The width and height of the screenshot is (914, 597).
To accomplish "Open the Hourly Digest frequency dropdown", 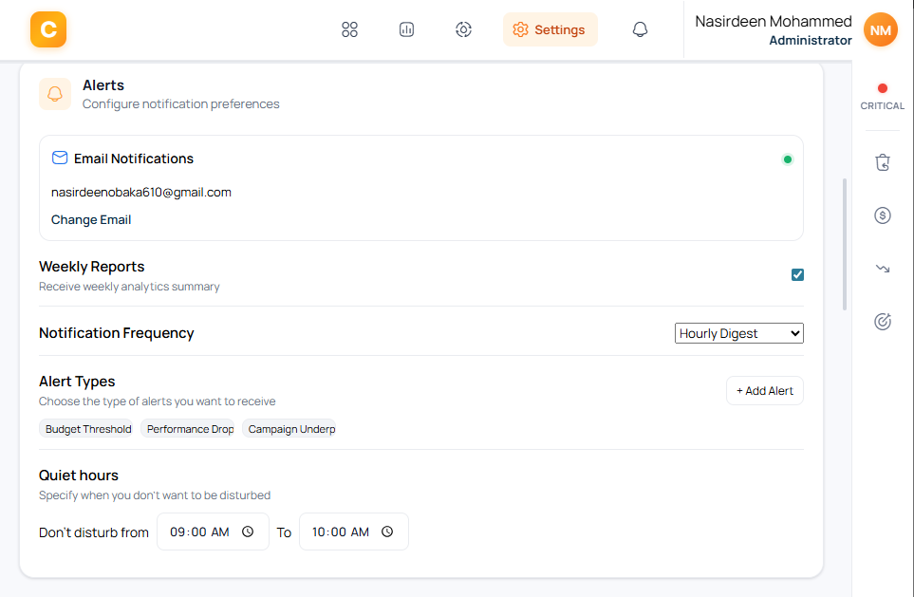I will coord(739,333).
